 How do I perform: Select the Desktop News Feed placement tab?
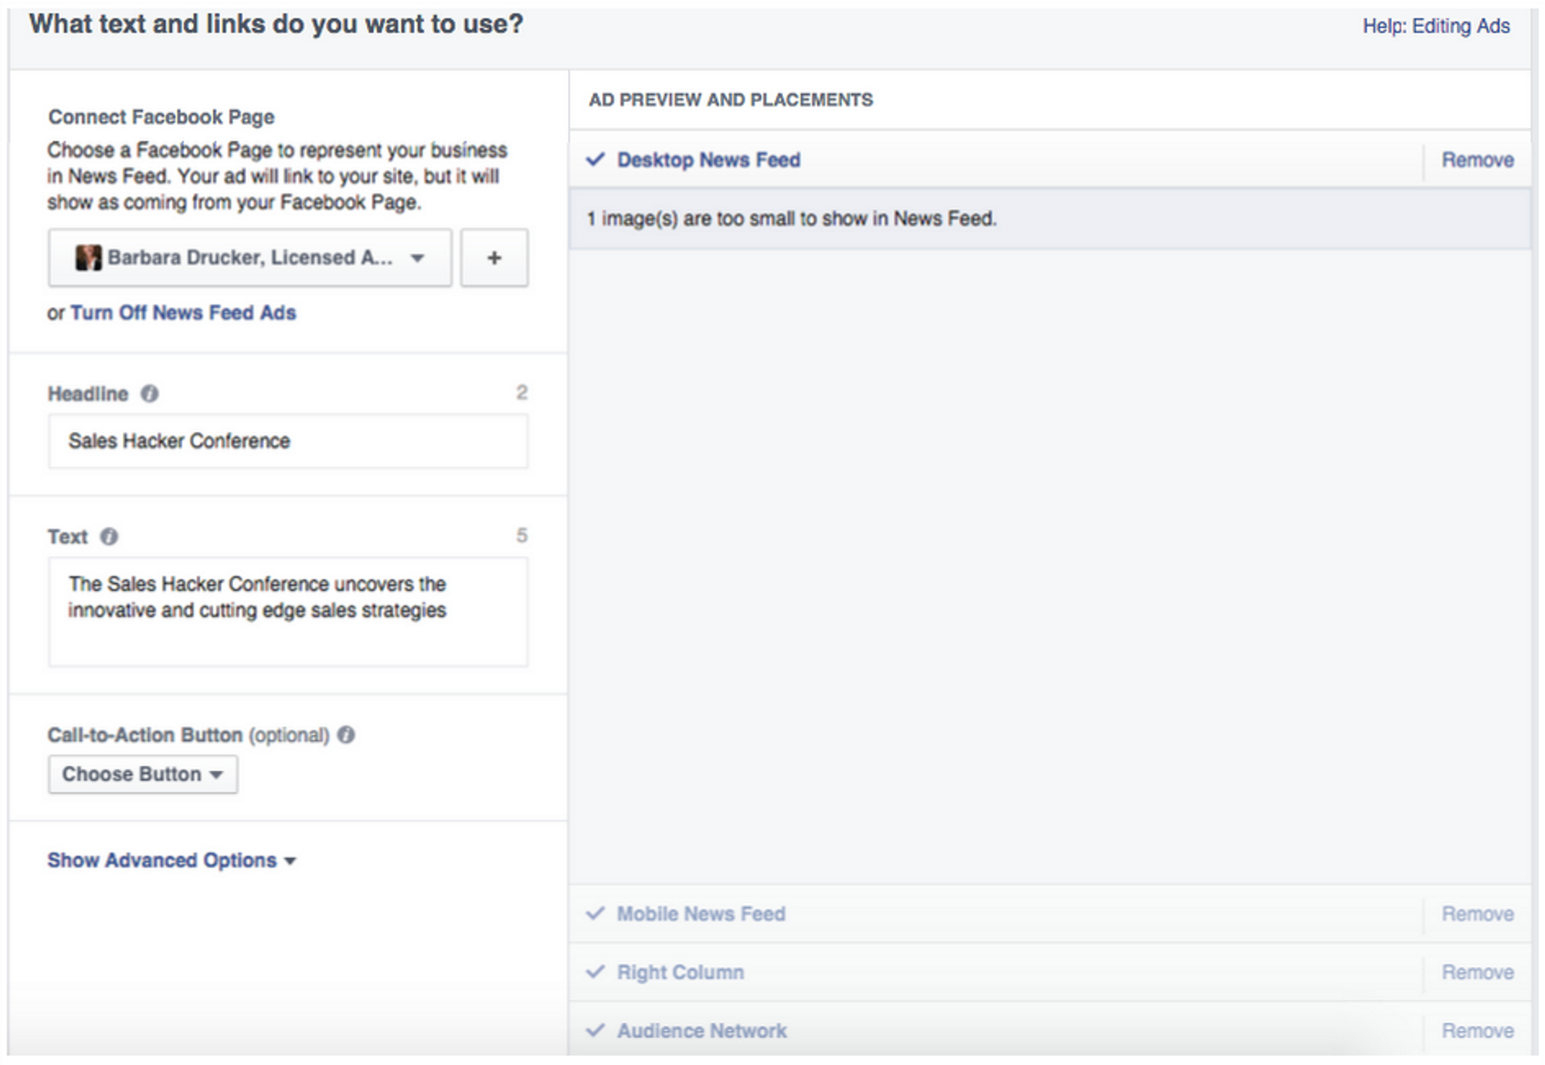(x=708, y=160)
